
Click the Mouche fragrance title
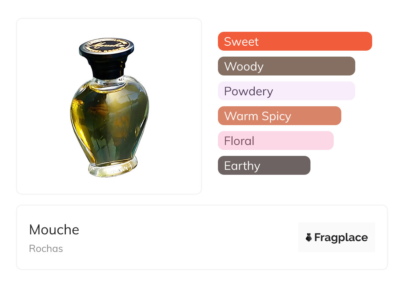point(54,230)
